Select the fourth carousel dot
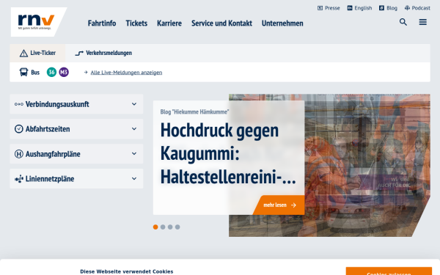Image resolution: width=440 pixels, height=275 pixels. click(x=177, y=227)
